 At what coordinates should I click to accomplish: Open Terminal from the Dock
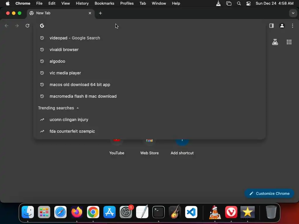159,212
